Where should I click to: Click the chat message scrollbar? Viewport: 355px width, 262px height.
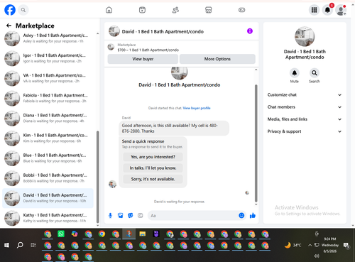point(256,143)
